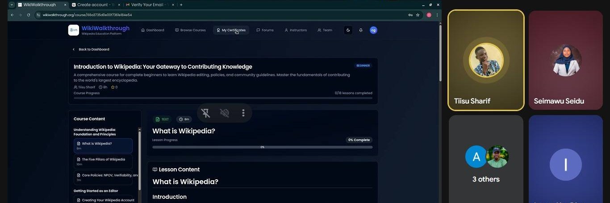Click the password key icon in address bar
This screenshot has height=203, width=610.
(410, 15)
